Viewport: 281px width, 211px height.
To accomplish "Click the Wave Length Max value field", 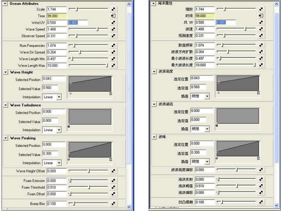I will point(57,66).
